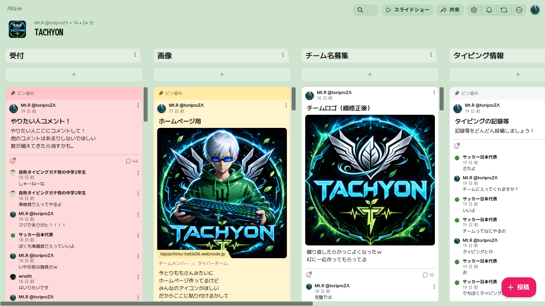This screenshot has height=306, width=545.
Task: Click the 画像 column scrollbar
Action: click(294, 99)
